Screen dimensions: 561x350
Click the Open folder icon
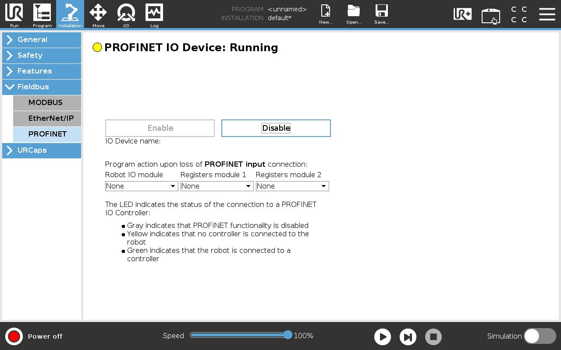point(354,14)
